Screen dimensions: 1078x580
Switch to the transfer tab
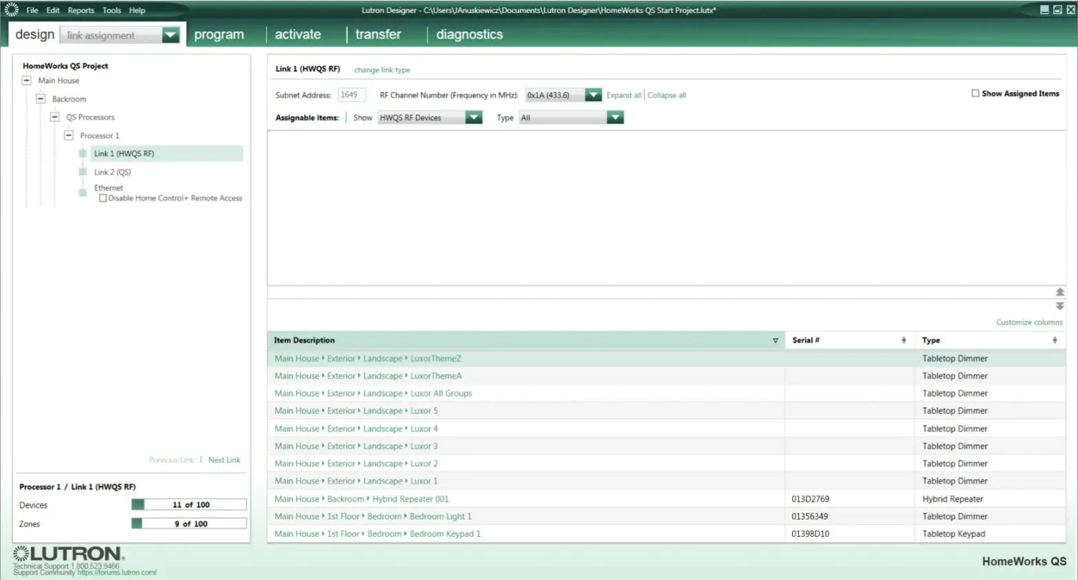coord(378,34)
